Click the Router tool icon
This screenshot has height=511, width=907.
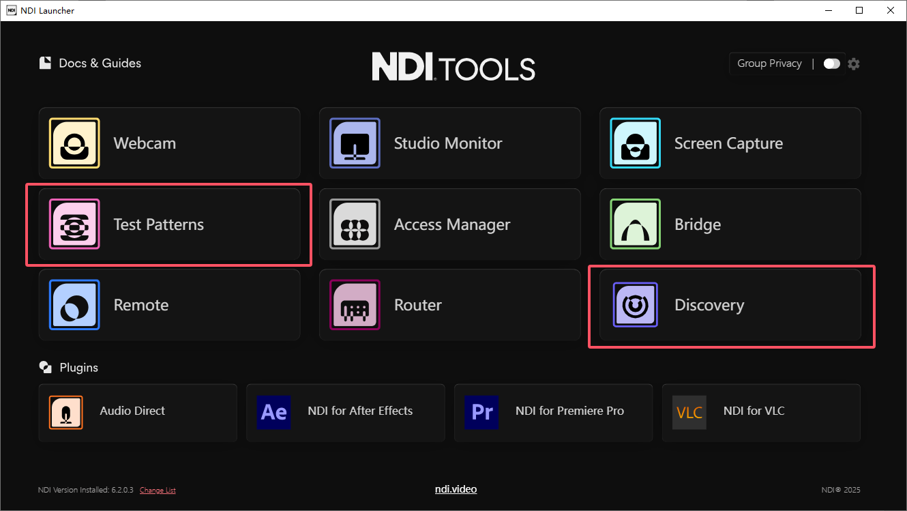(x=355, y=305)
